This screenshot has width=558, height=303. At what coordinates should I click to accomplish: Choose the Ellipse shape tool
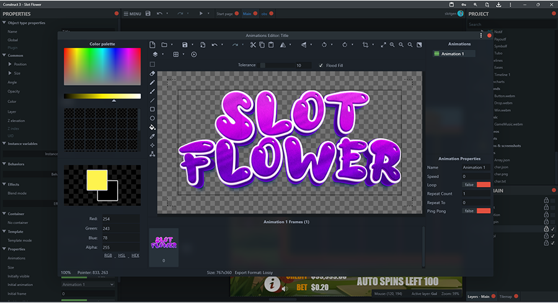153,118
